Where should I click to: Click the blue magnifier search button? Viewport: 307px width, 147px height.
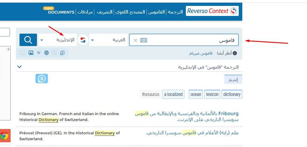click(x=28, y=40)
